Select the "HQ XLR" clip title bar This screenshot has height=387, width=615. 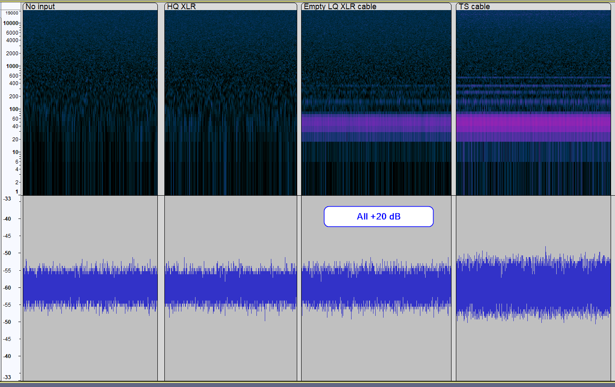[231, 7]
